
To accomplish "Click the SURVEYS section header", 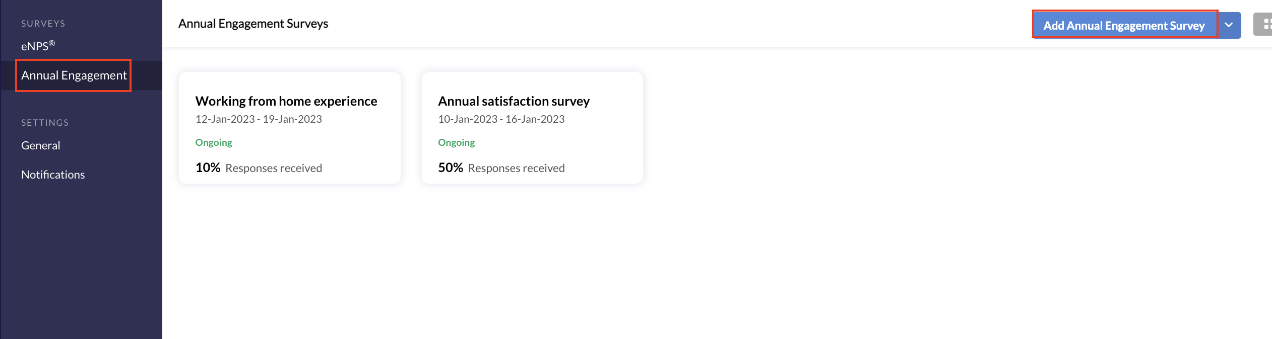I will tap(43, 24).
